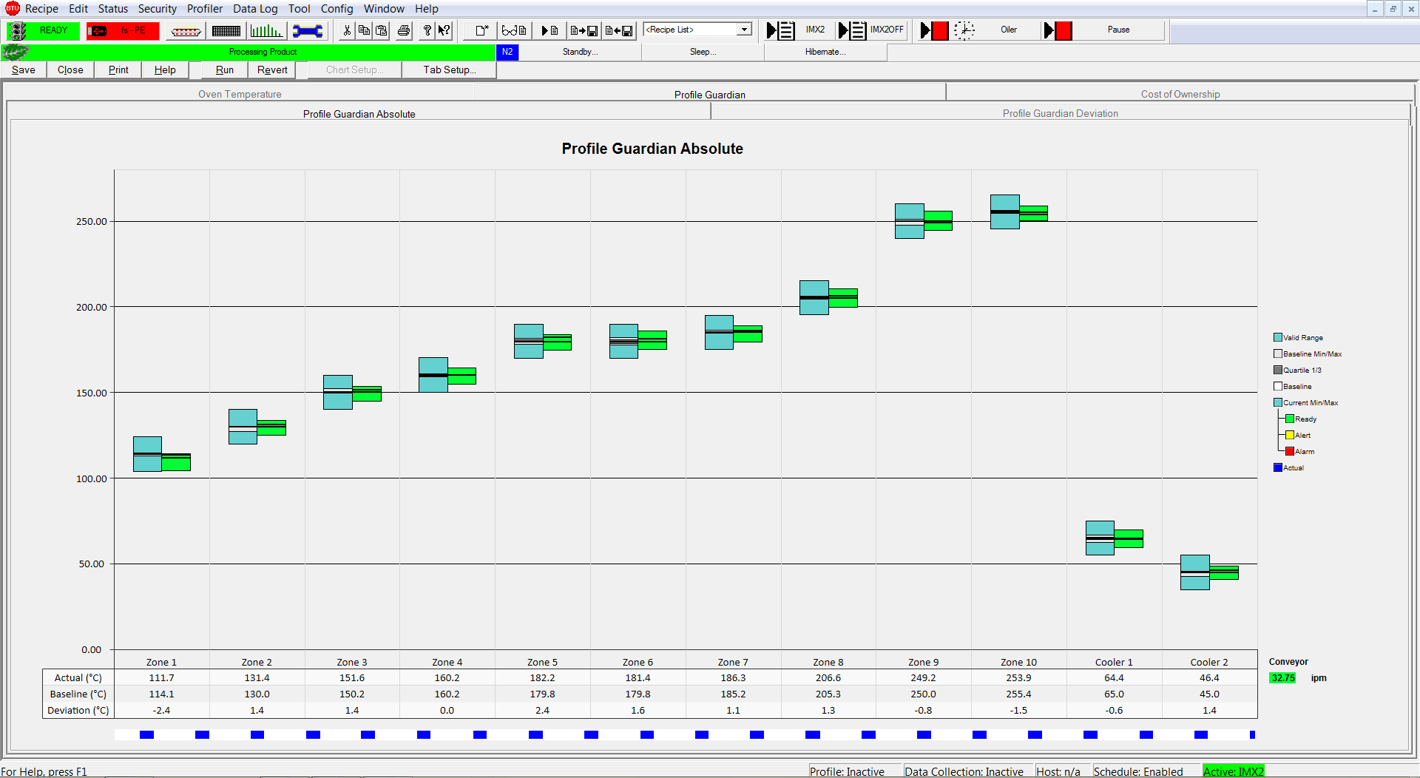Screen dimensions: 1420x778
Task: Open Tab Setup dialog
Action: (449, 70)
